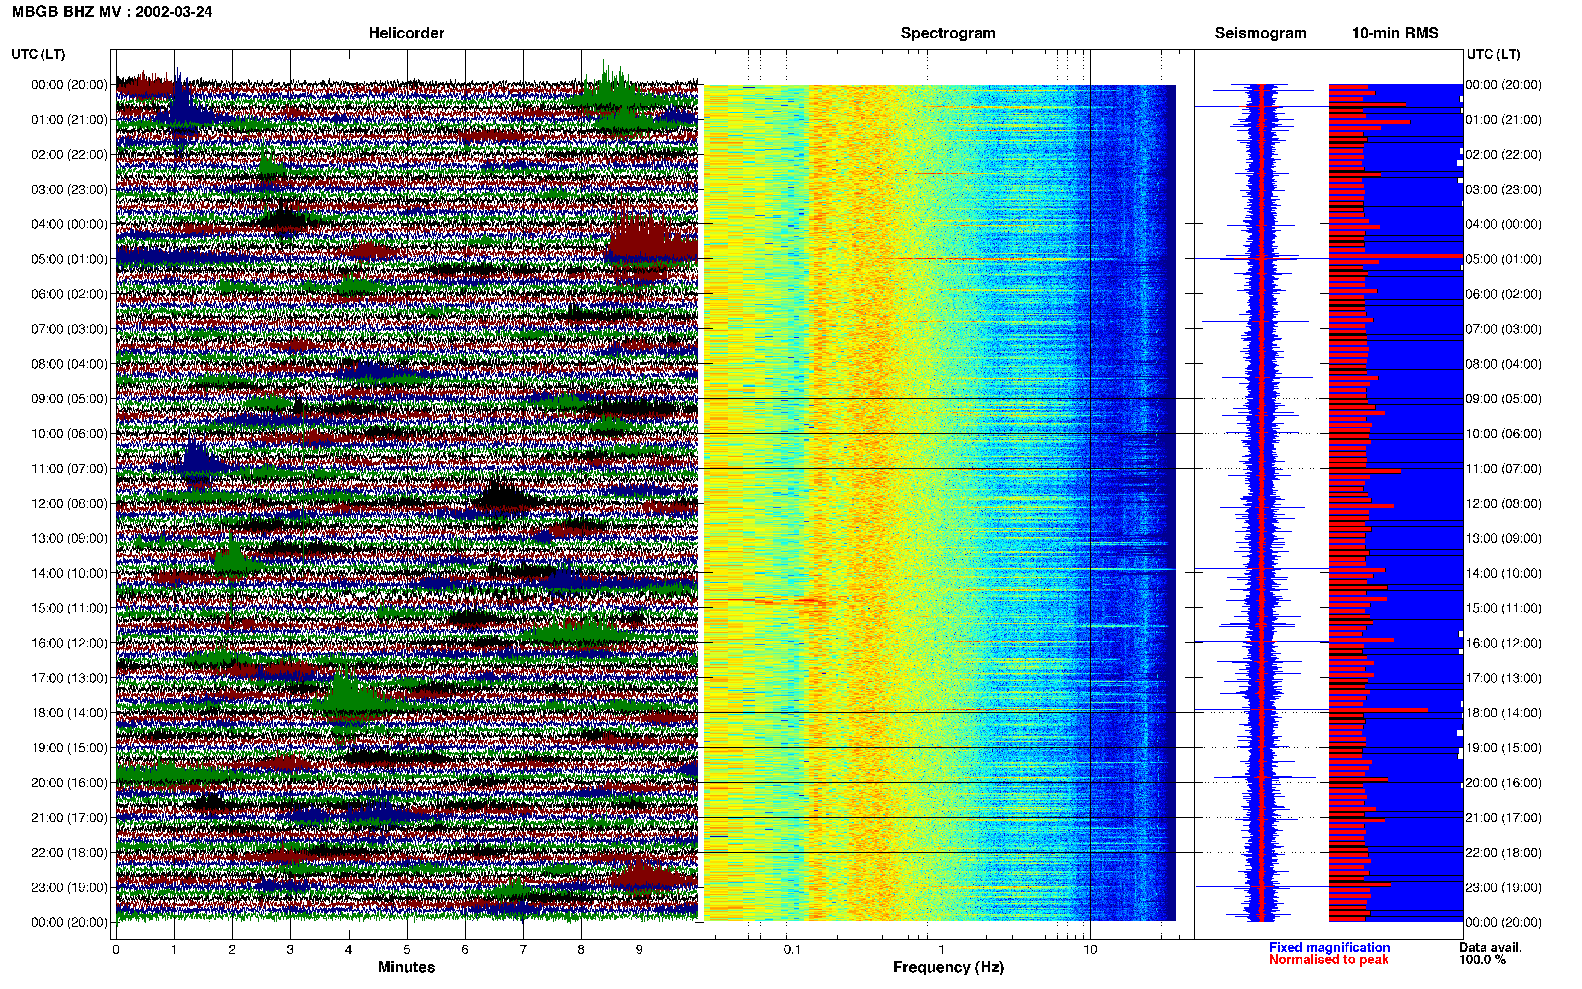Click the right '12:00 (08:00)' time label
The height and width of the screenshot is (989, 1582).
click(x=1504, y=504)
